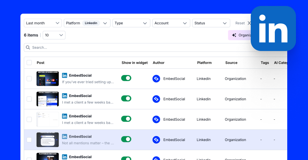Change the 10 items-per-page dropdown
Screen dimensions: 308x160
click(54, 35)
